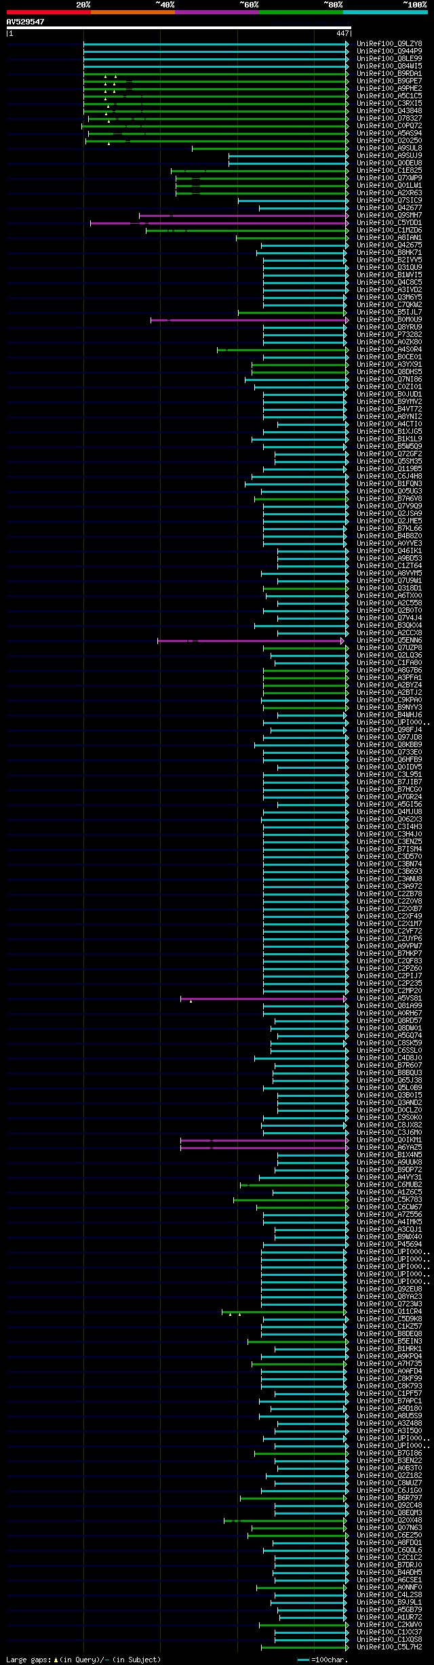Select the UniRef100_Q6HFB9 label
Viewport: 434px width, 1665px height.
[389, 760]
